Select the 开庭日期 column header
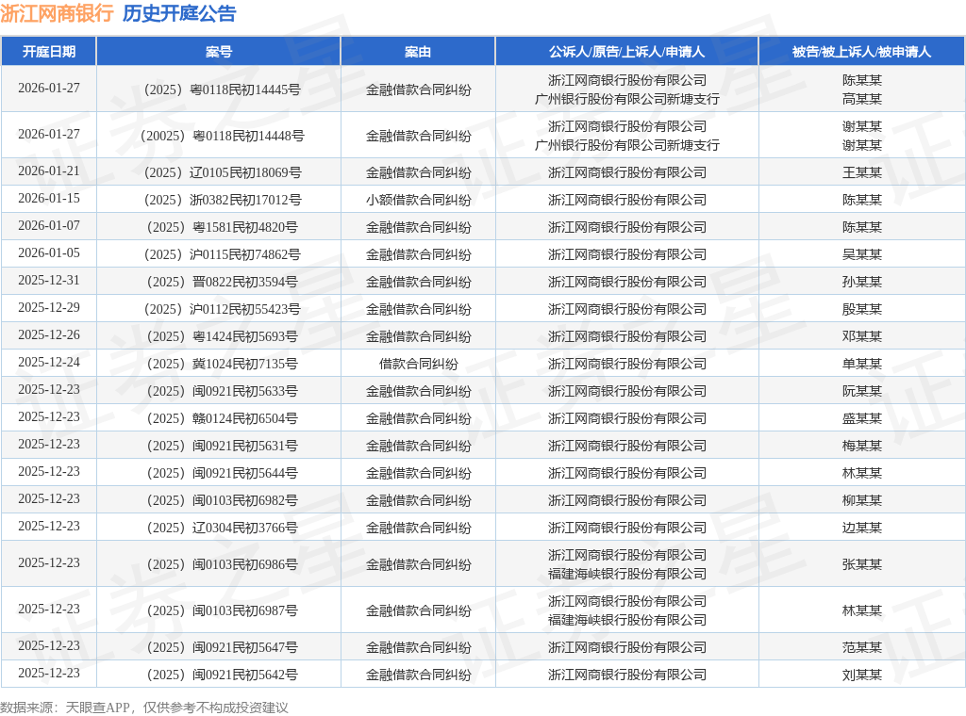Screen dimensions: 966x716 [x=49, y=52]
